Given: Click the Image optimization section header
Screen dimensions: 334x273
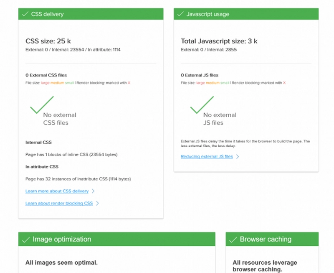Looking at the screenshot, I should pos(117,239).
